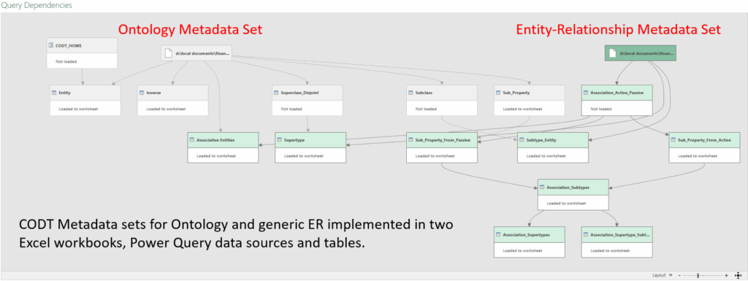Click 'Not loaded' under Association_Active_Passive
Image resolution: width=748 pixels, height=281 pixels.
(601, 109)
